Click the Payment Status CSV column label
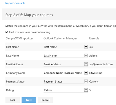Screen dimensions: 116x105 (x=15, y=82)
